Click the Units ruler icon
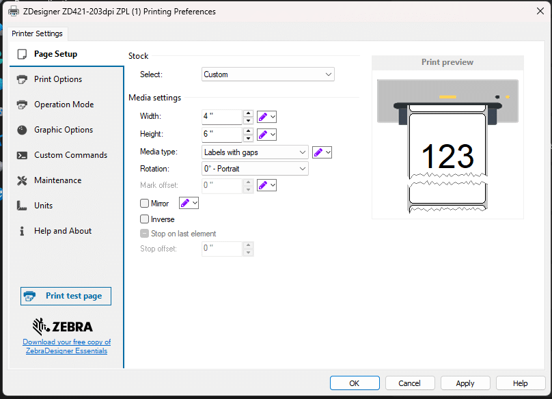Viewport: 552px width, 399px height. point(22,206)
